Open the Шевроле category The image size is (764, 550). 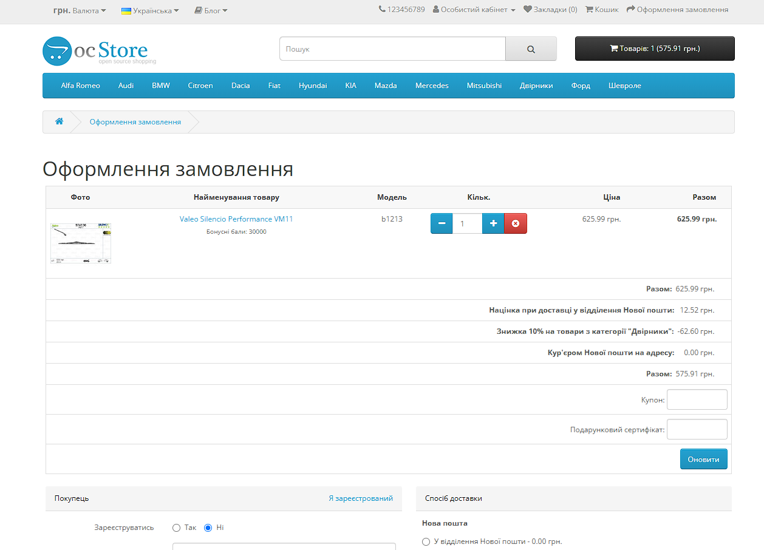(x=625, y=86)
